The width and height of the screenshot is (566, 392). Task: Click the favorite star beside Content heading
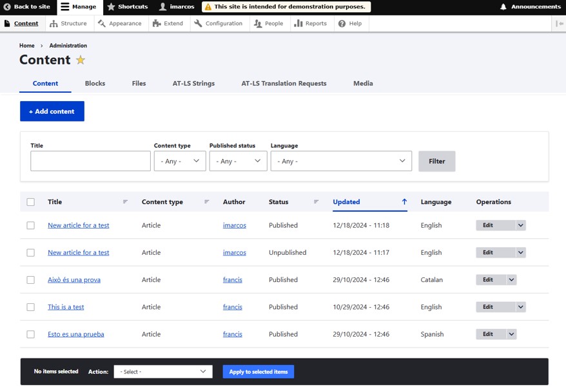pos(81,60)
